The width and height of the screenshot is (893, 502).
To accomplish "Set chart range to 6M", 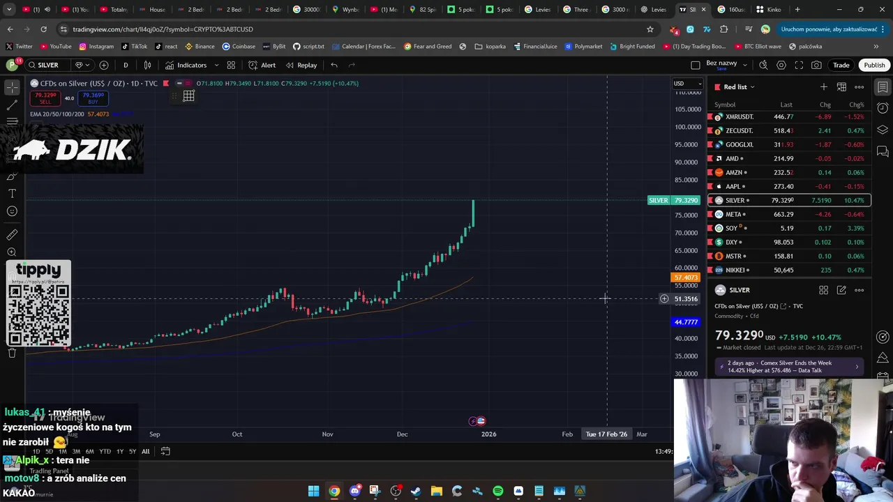I will (x=89, y=451).
